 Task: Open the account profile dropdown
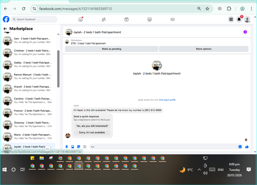247,19
